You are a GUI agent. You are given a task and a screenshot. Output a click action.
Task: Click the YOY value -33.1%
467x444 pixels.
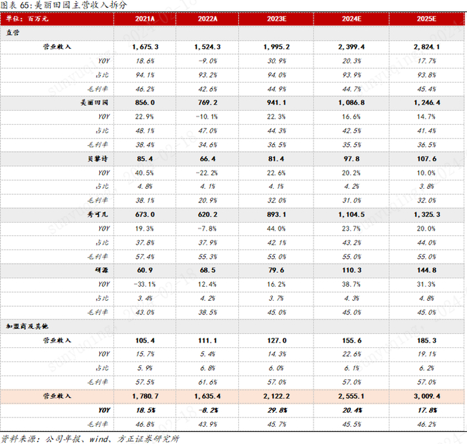[x=145, y=284]
